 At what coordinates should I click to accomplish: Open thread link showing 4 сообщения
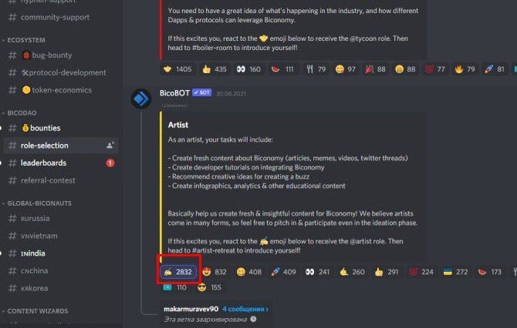(x=245, y=309)
